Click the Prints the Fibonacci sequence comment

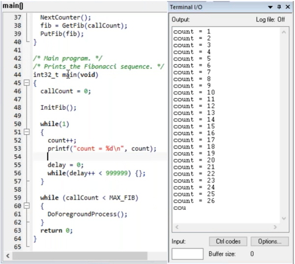click(99, 66)
